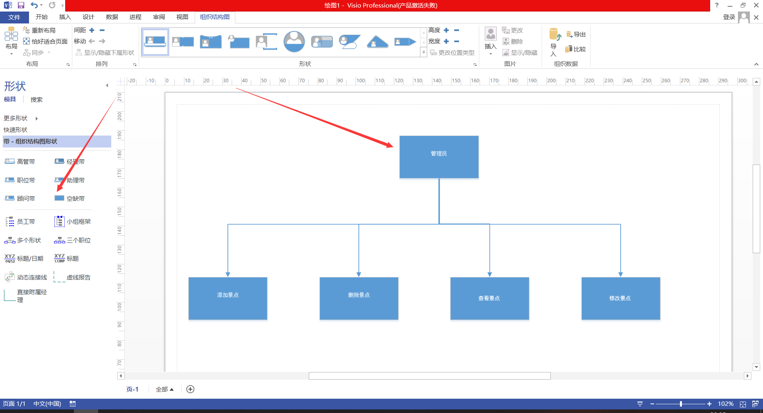This screenshot has width=763, height=413.
Task: Click the 删除景点 box on canvas
Action: click(359, 298)
